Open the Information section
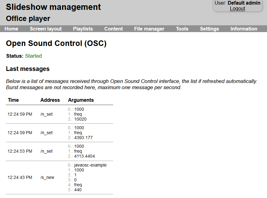The height and width of the screenshot is (198, 267). (x=244, y=29)
